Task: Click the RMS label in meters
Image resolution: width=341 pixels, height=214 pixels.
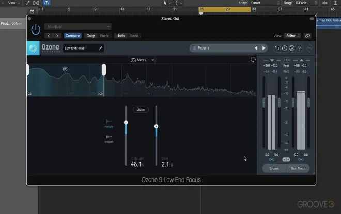Action: point(286,71)
